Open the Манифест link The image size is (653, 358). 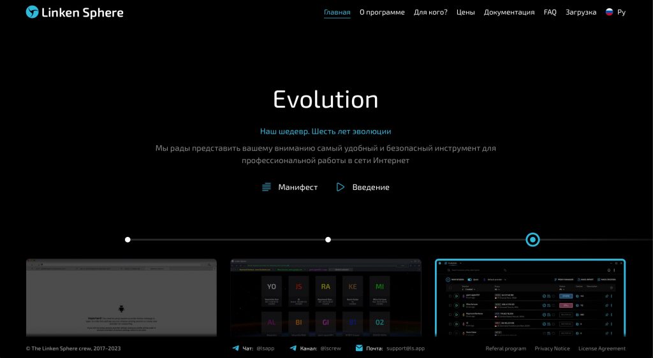coord(298,187)
